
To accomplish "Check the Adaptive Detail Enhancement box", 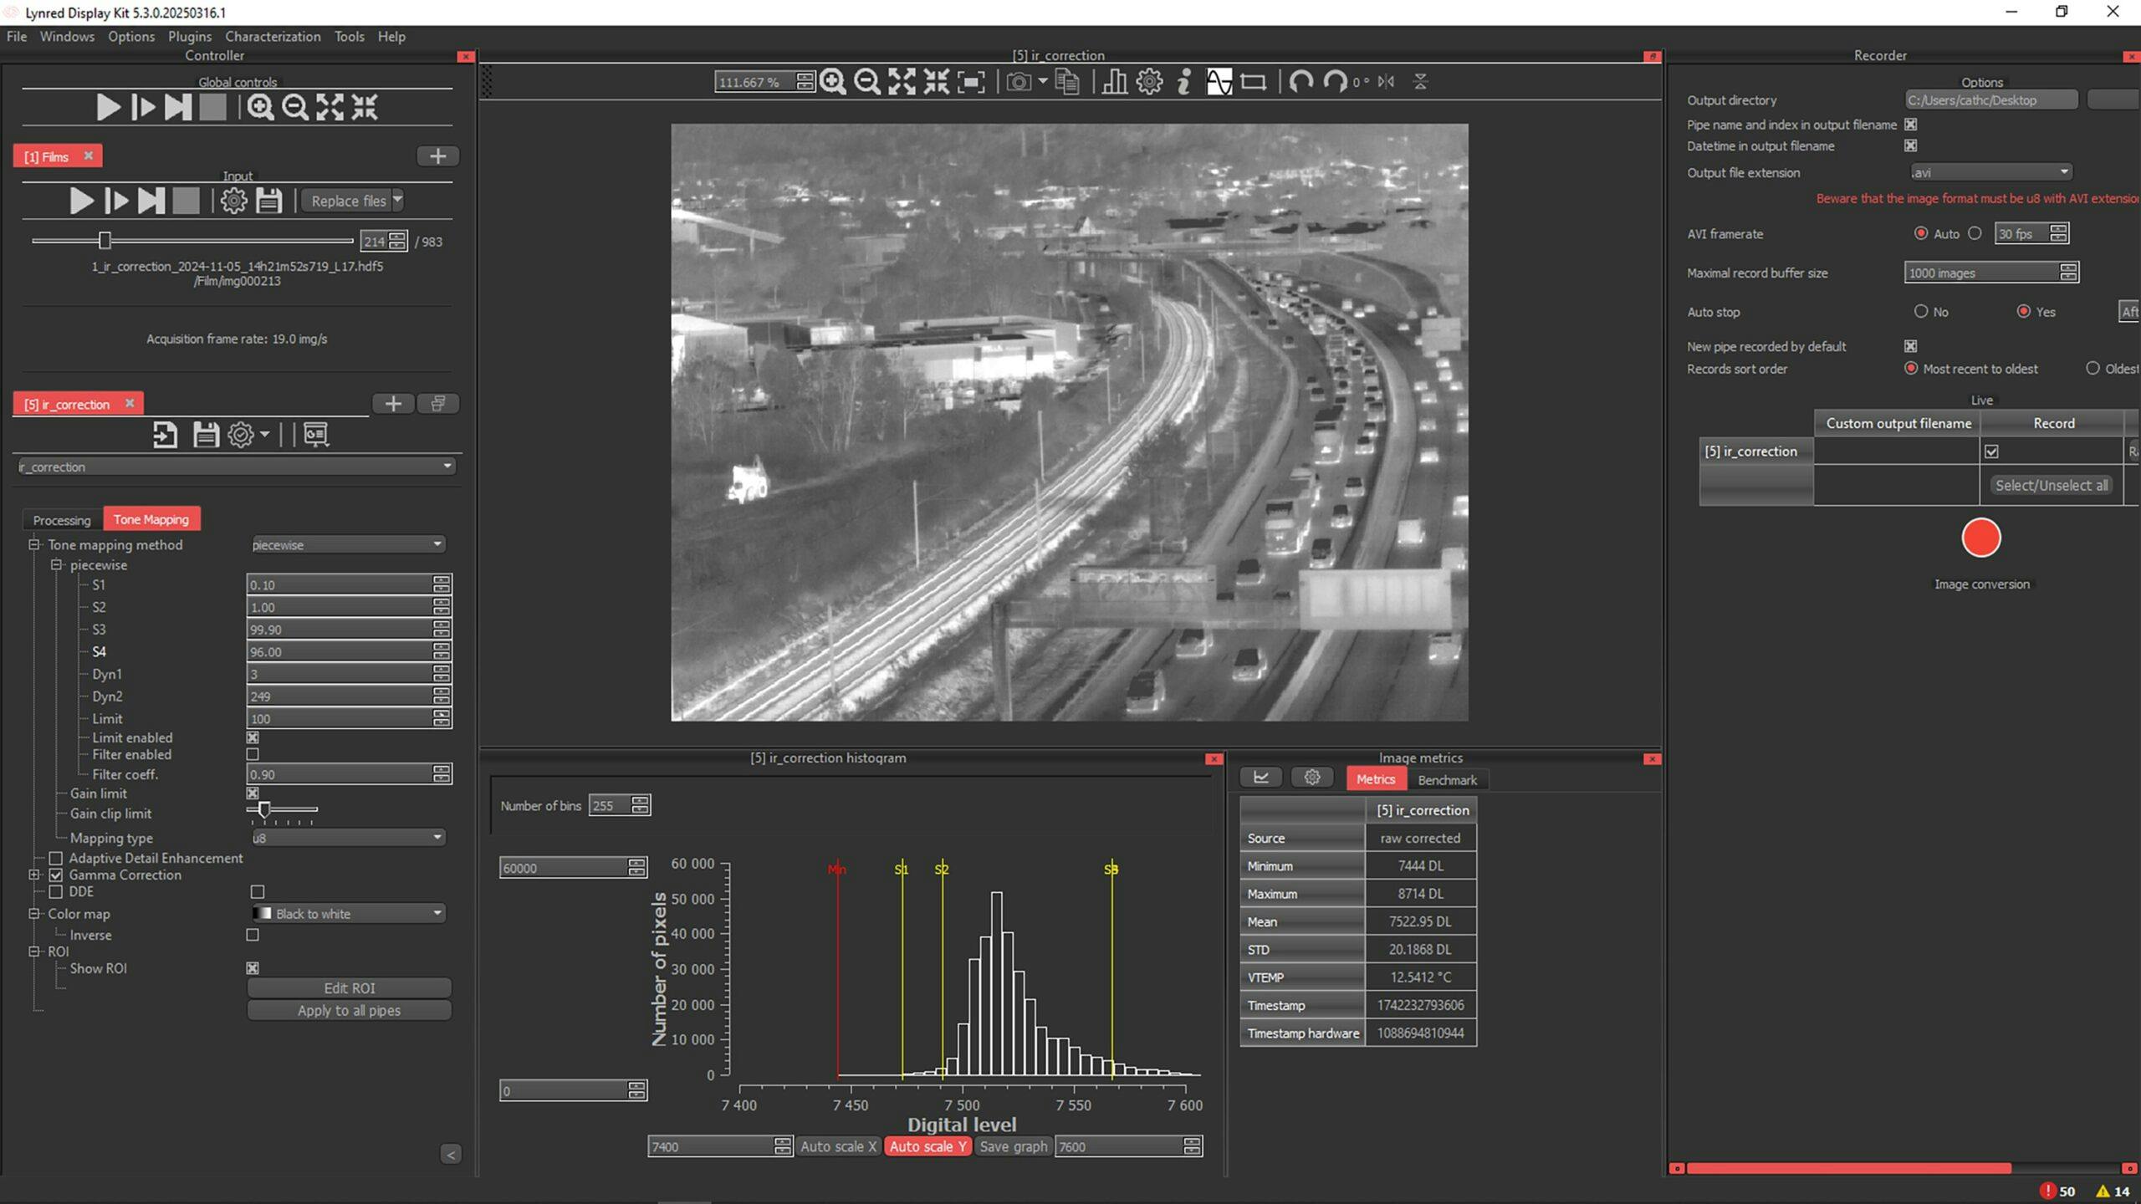I will (56, 858).
